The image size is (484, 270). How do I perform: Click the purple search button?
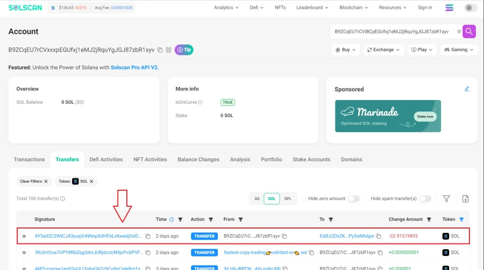click(469, 31)
